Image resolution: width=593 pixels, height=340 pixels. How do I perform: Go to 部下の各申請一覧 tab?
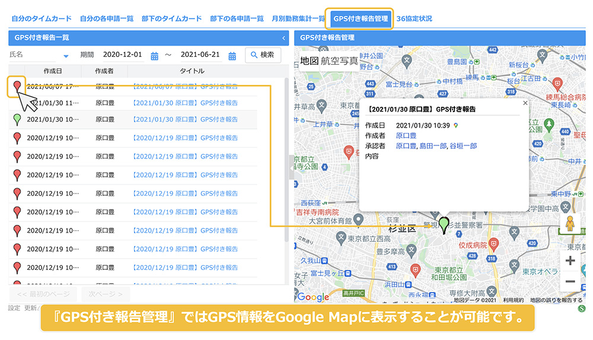(237, 18)
